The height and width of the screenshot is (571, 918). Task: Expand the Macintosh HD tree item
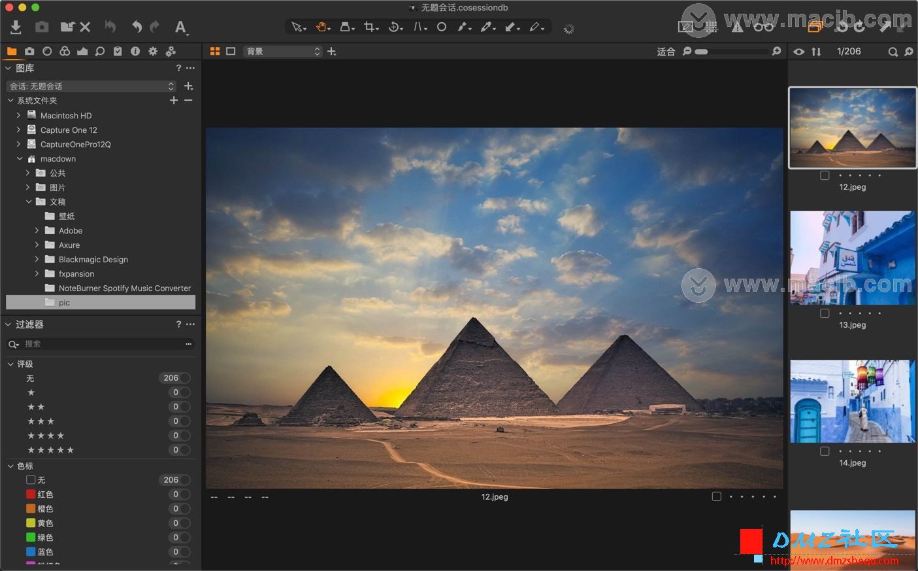[x=18, y=115]
